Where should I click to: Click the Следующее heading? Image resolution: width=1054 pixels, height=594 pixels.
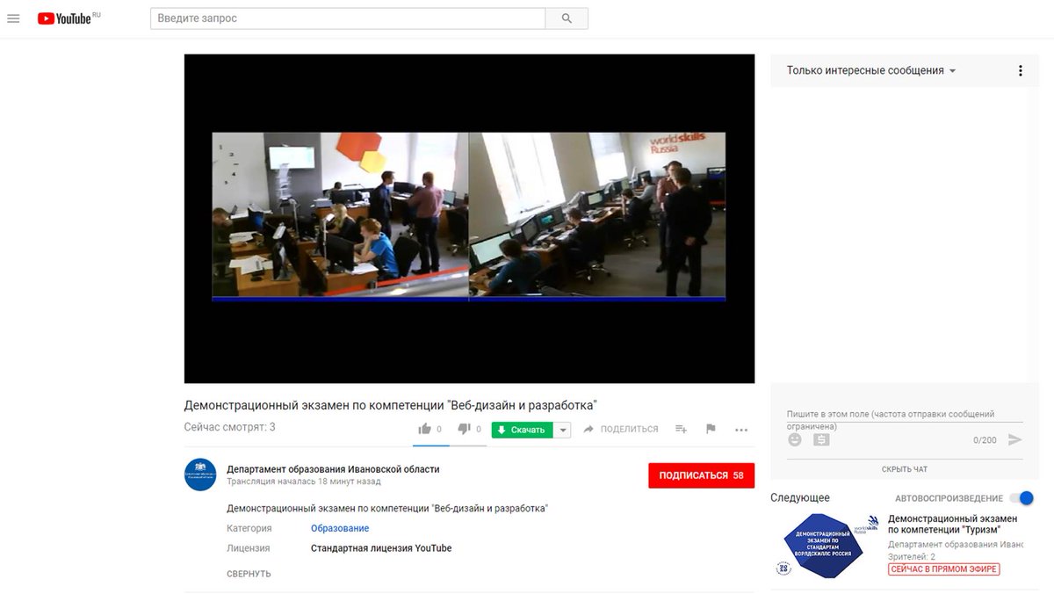(800, 498)
